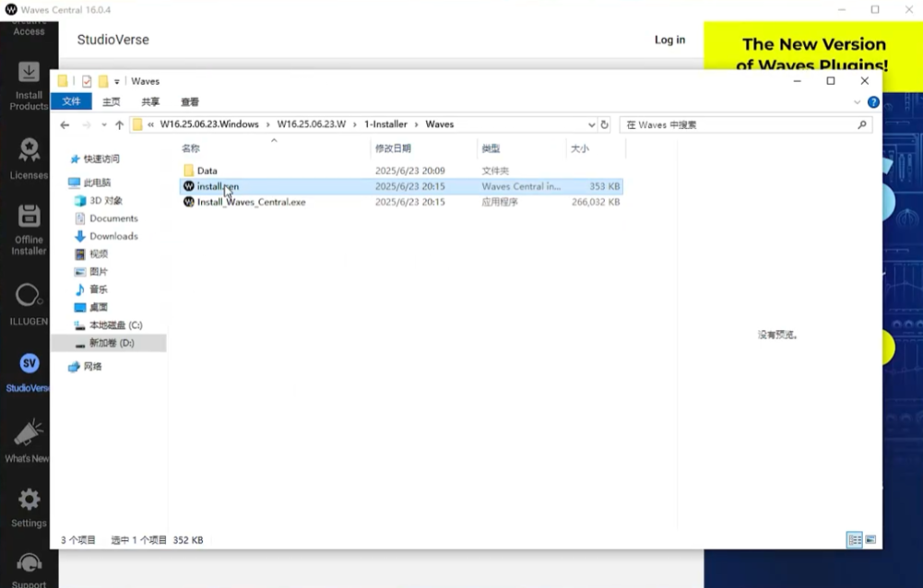The height and width of the screenshot is (588, 923).
Task: Switch to the 查看 ribbon tab
Action: (189, 102)
